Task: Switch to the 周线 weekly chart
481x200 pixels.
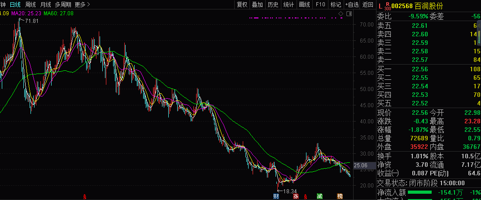Action: 31,4
